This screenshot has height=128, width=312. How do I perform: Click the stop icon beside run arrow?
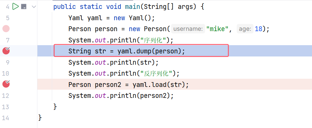click(x=24, y=7)
